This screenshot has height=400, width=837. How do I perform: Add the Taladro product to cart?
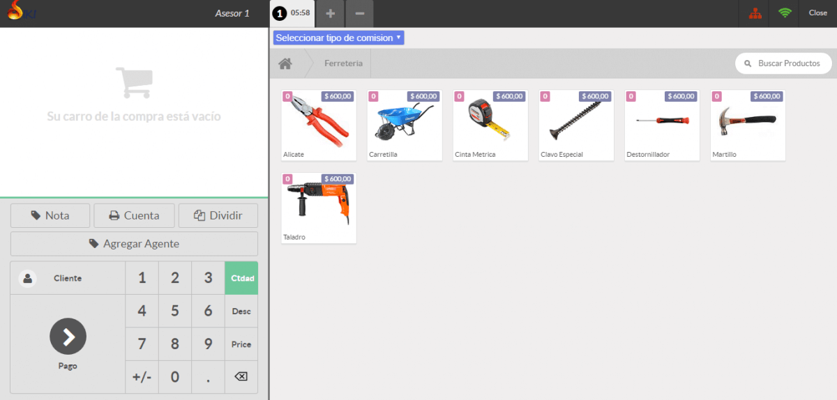point(318,208)
